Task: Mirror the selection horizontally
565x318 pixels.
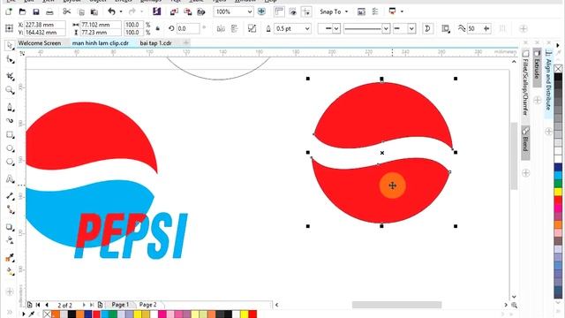Action: tap(221, 28)
